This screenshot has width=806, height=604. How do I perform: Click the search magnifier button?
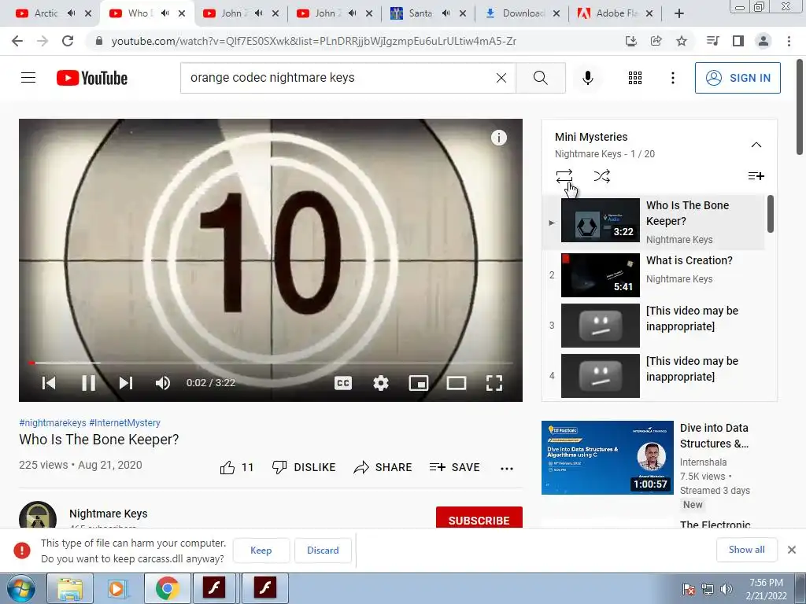pos(540,78)
